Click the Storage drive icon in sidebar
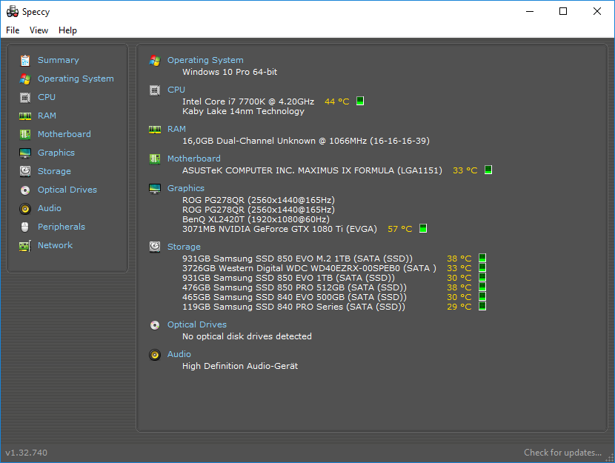Screen dimensions: 615x463 coord(25,172)
